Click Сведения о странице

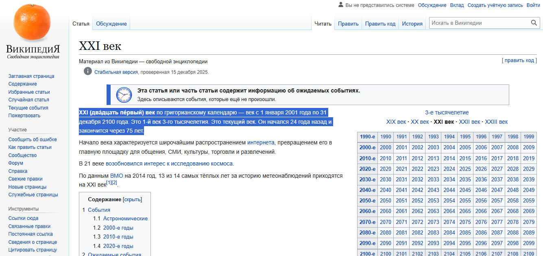coord(33,242)
